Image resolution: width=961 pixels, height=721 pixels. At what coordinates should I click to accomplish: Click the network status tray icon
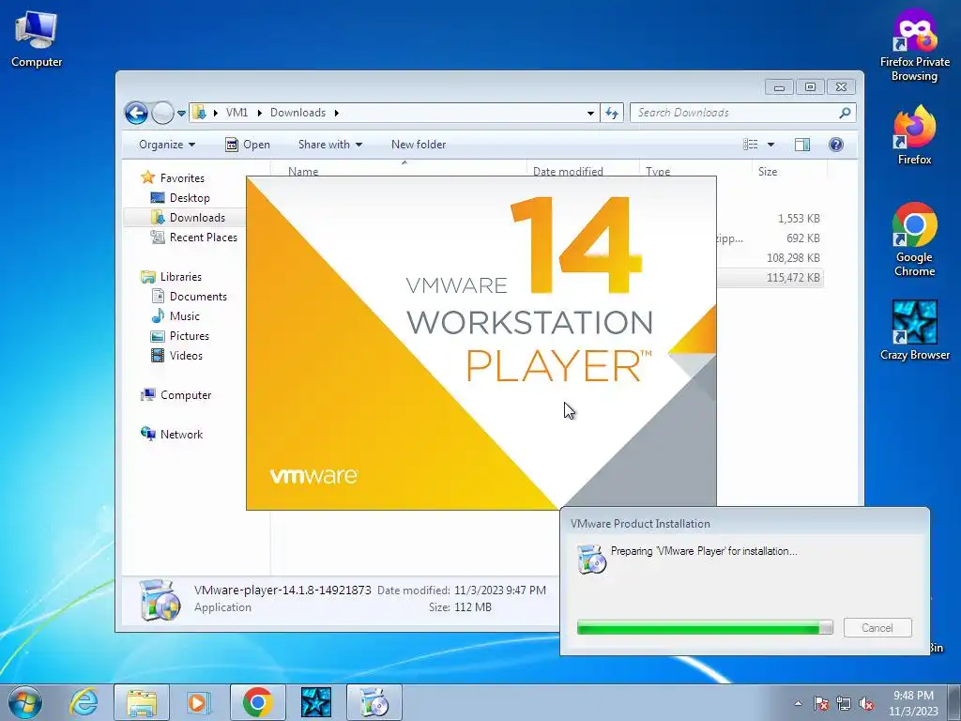point(844,703)
